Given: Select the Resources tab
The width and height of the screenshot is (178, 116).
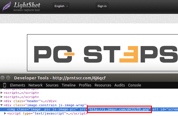Looking at the screenshot, I should [103, 85].
